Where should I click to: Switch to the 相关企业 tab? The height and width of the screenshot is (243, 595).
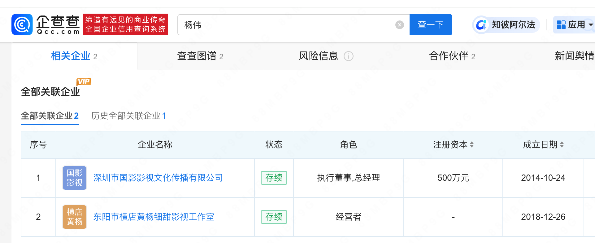(74, 56)
